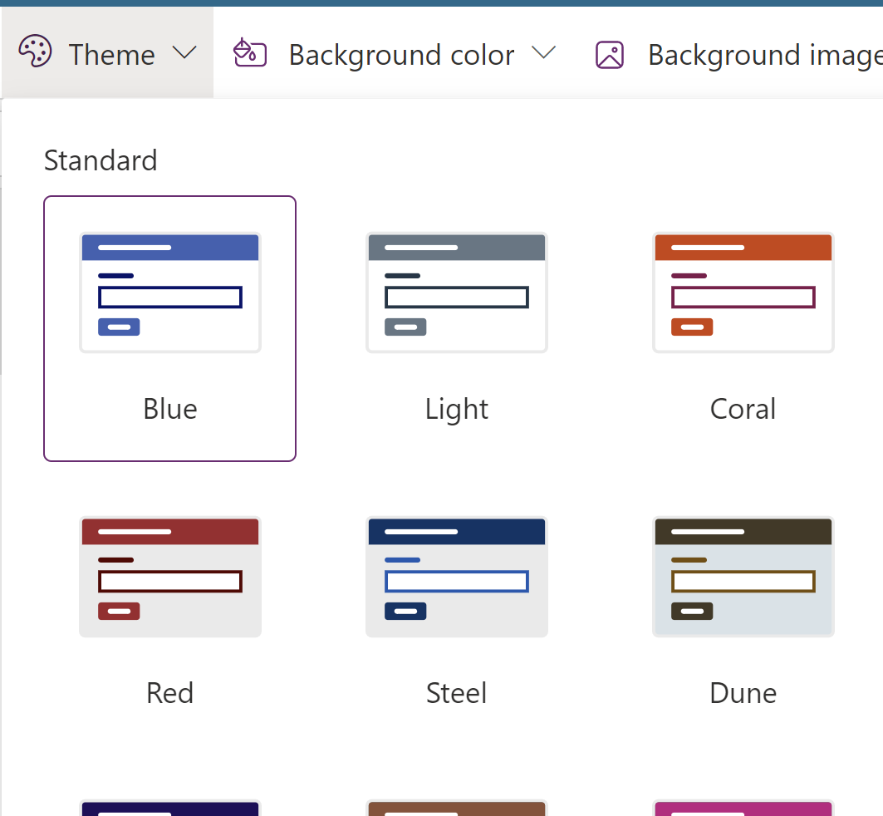
Task: Click the Background image menu item
Action: [x=763, y=54]
